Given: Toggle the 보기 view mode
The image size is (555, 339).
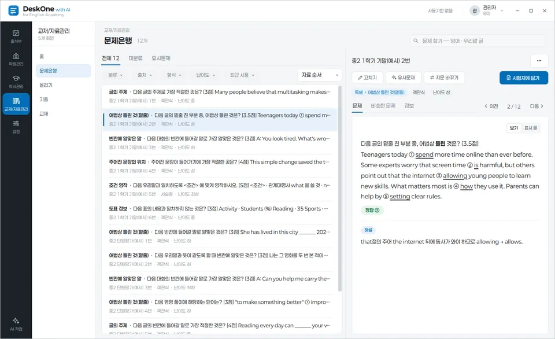Looking at the screenshot, I should point(513,128).
